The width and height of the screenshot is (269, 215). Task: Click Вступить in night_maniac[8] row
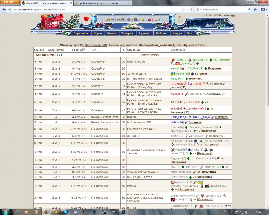pos(208,172)
